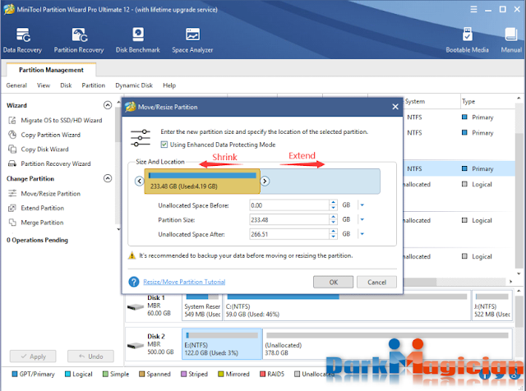Screen dimensions: 526x391
Task: Open the unit dropdown for Partition Size
Action: click(362, 219)
